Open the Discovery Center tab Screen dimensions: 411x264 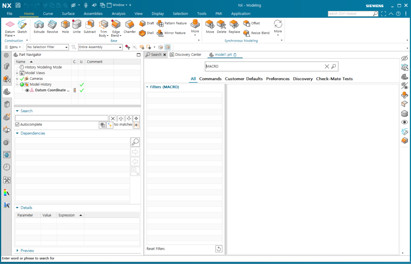(x=185, y=55)
